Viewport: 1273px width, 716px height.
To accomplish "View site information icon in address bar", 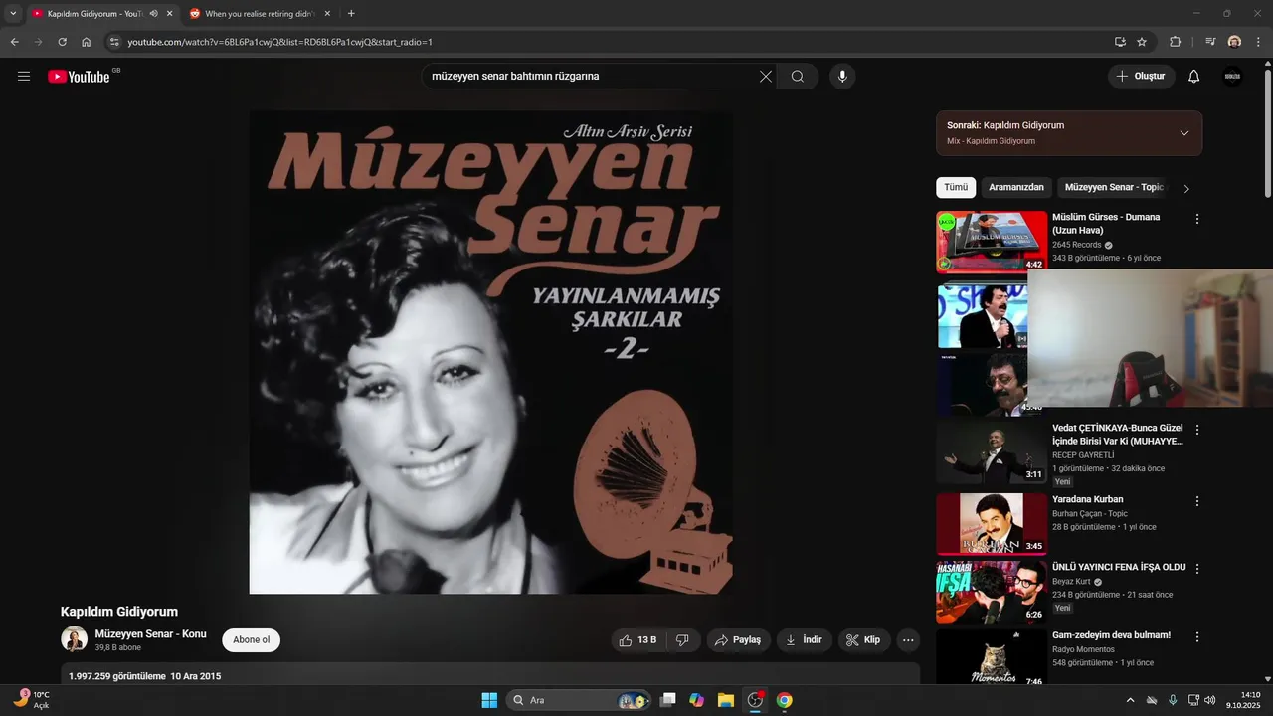I will coord(114,42).
